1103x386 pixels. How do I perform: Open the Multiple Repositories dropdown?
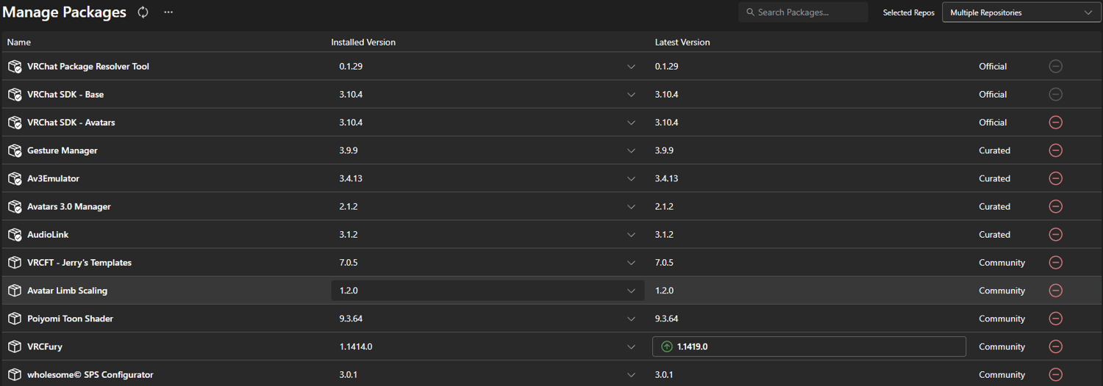click(x=1021, y=12)
